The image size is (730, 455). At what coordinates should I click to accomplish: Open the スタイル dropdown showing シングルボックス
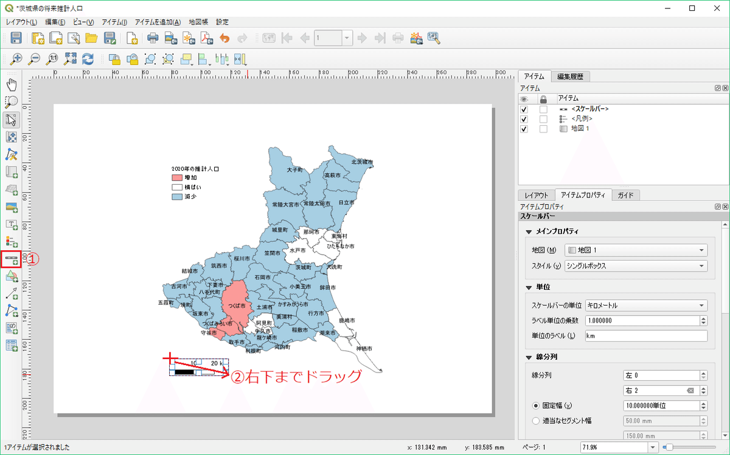coord(636,265)
